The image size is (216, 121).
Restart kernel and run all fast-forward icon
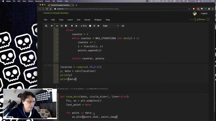[98, 26]
